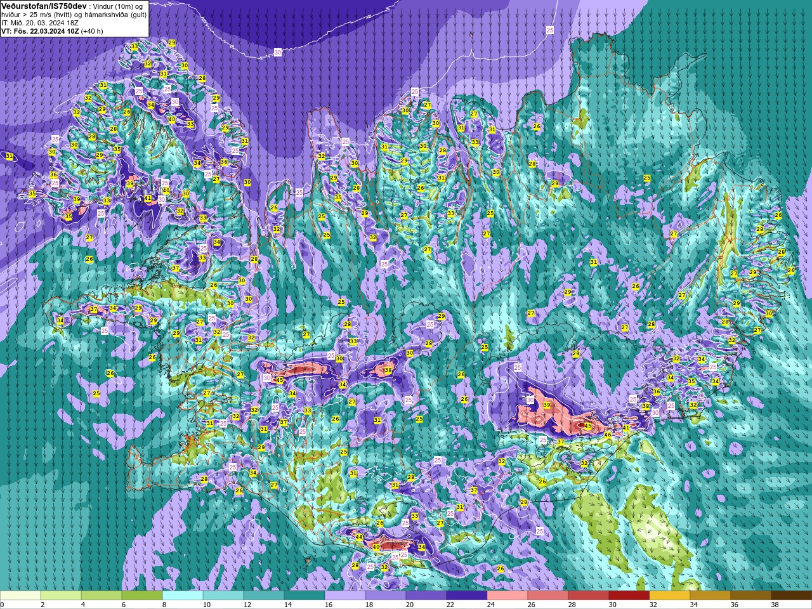Click the 36–38 m/s brown legend swatch
Screen dimensions: 812x609
(x=751, y=596)
